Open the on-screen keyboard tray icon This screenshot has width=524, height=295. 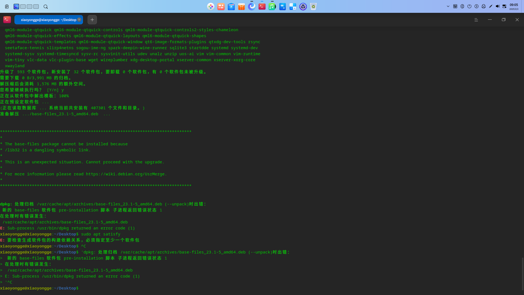[455, 6]
